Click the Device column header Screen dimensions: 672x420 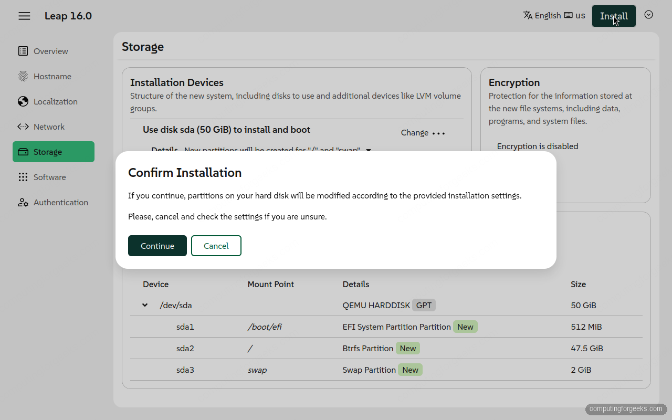(156, 284)
